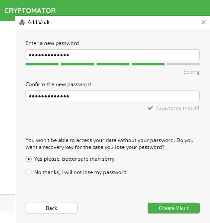Click the recovery key question text
The height and width of the screenshot is (223, 210).
click(110, 144)
